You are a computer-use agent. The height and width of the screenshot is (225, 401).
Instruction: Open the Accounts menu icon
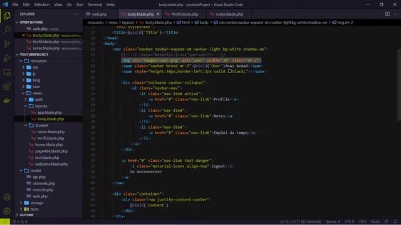[x=7, y=197]
